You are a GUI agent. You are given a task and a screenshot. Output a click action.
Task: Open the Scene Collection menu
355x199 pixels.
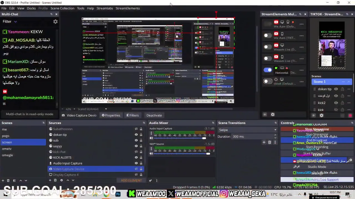click(x=62, y=8)
